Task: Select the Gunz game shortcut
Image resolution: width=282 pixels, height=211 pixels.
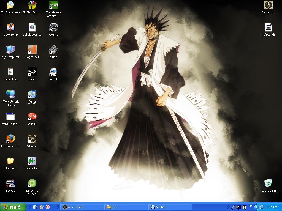Action: coord(53,52)
